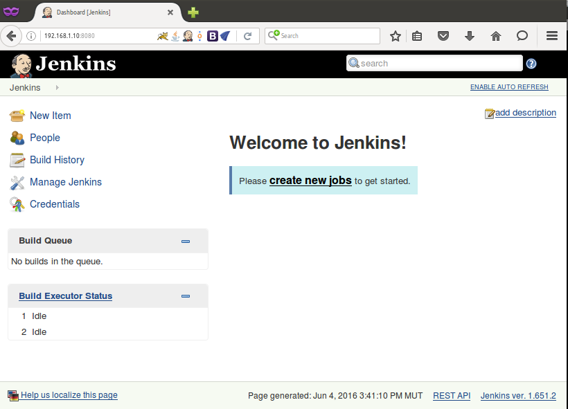Open the Credentials keys icon
Image resolution: width=568 pixels, height=409 pixels.
coord(17,204)
